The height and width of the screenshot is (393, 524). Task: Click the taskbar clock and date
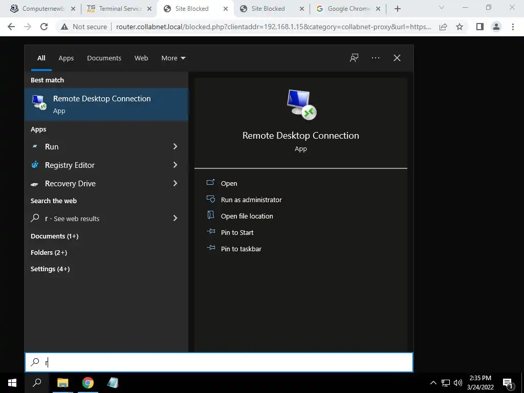pos(480,383)
